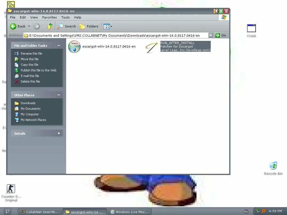Click the address bar path field

click(116, 36)
